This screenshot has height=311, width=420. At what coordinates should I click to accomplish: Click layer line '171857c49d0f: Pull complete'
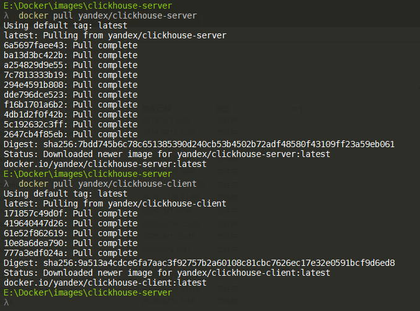tap(71, 213)
